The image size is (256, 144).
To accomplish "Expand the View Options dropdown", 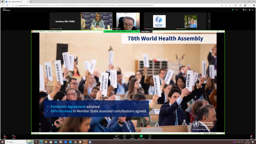I will point(146,31).
